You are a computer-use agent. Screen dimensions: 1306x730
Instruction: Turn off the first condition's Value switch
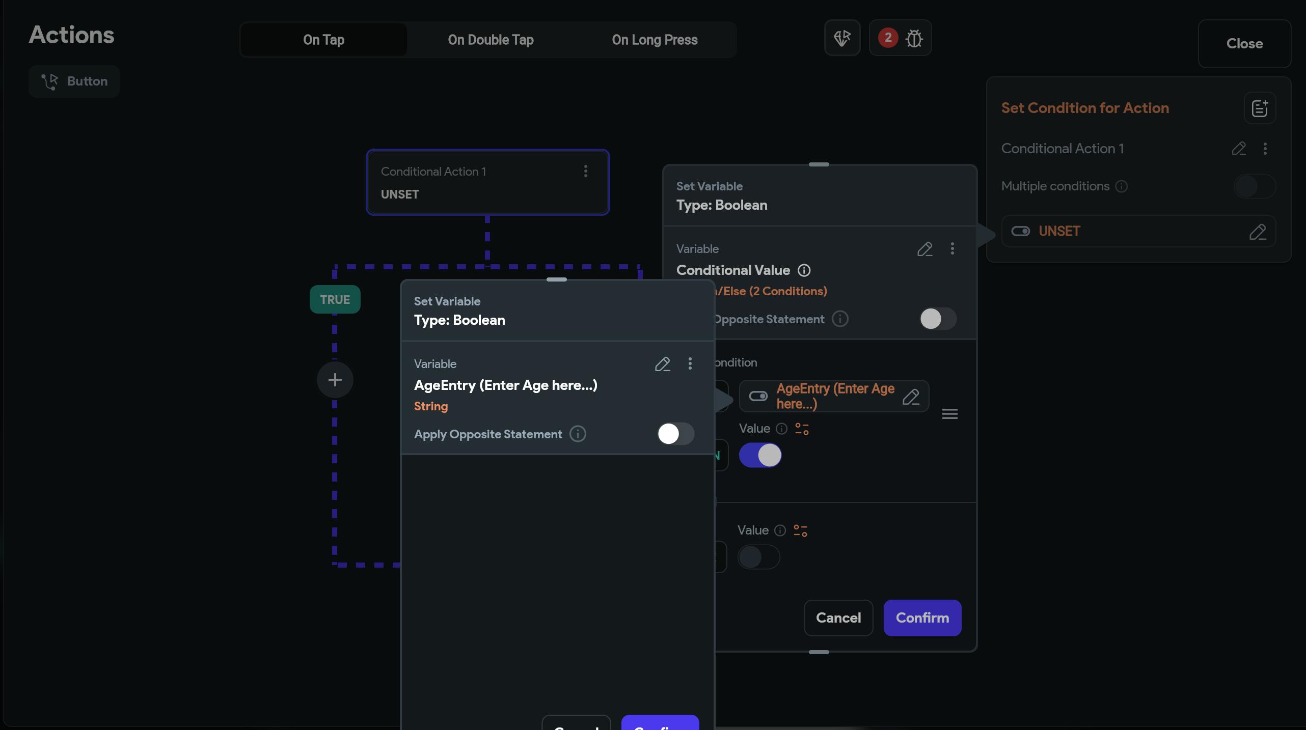click(x=760, y=455)
